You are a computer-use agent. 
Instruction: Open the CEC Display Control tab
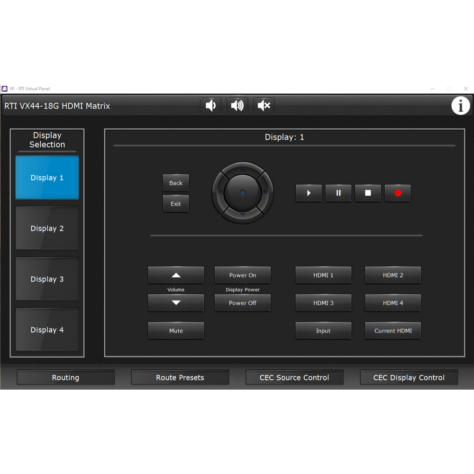pos(409,377)
